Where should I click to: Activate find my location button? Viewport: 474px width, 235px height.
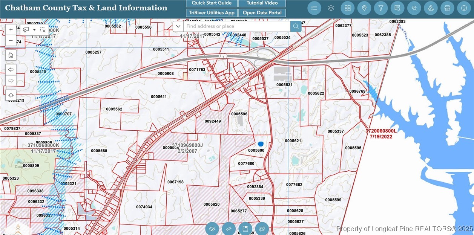point(11,95)
